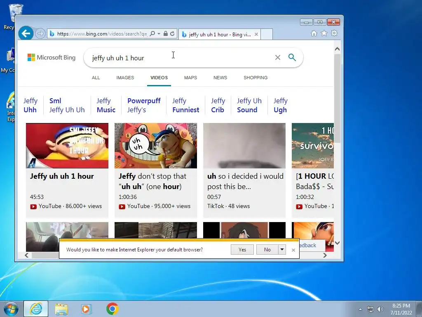Open a new blank tab

click(267, 34)
